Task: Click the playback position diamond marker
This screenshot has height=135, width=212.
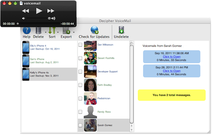Action: [18, 24]
